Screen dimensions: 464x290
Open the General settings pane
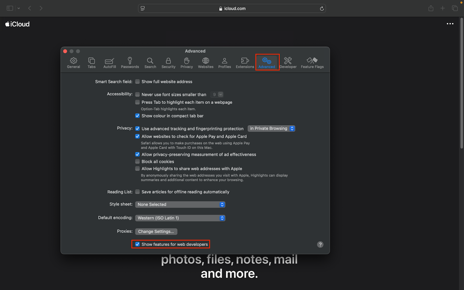73,62
